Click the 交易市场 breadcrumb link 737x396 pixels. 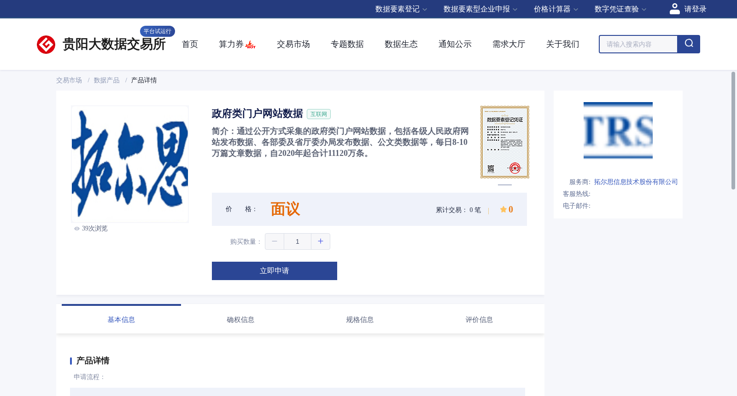tap(69, 80)
